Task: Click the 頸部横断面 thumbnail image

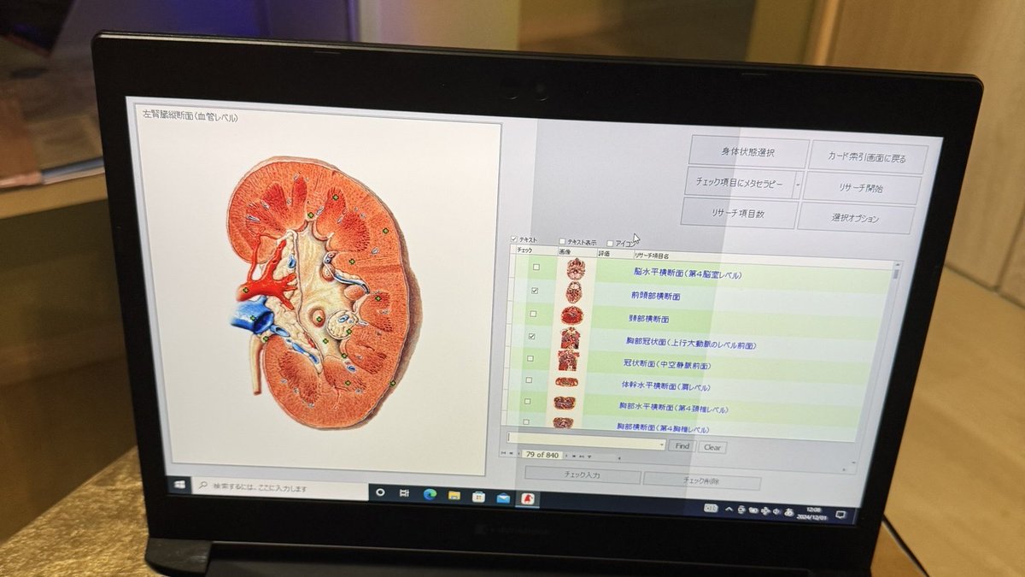Action: (571, 315)
